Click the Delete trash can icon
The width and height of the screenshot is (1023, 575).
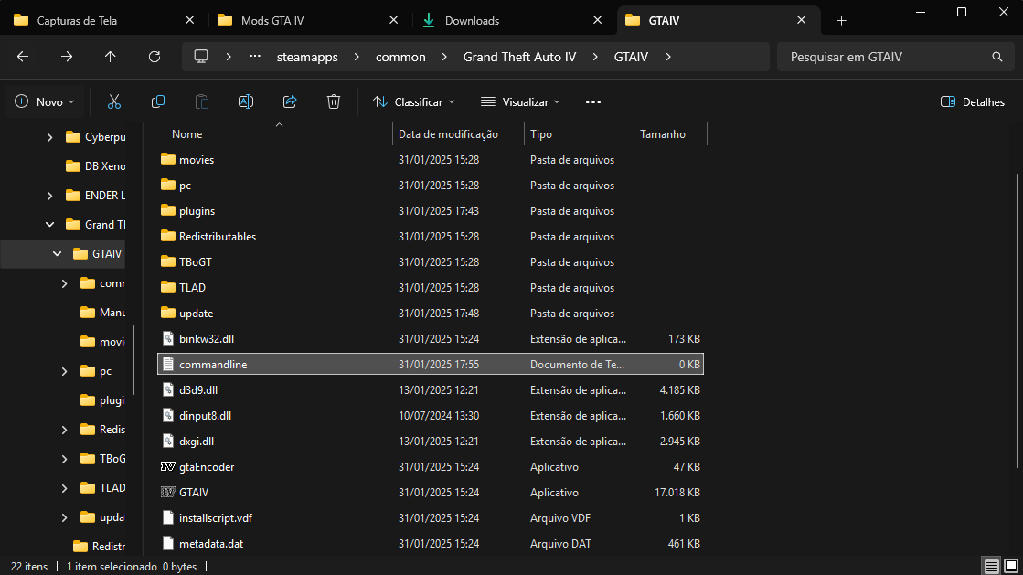[334, 101]
